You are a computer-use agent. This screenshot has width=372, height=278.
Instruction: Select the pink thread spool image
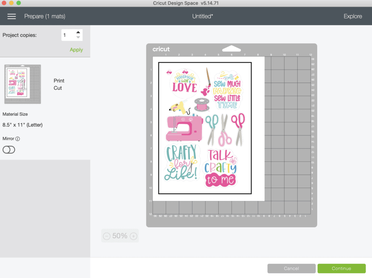[x=202, y=105]
